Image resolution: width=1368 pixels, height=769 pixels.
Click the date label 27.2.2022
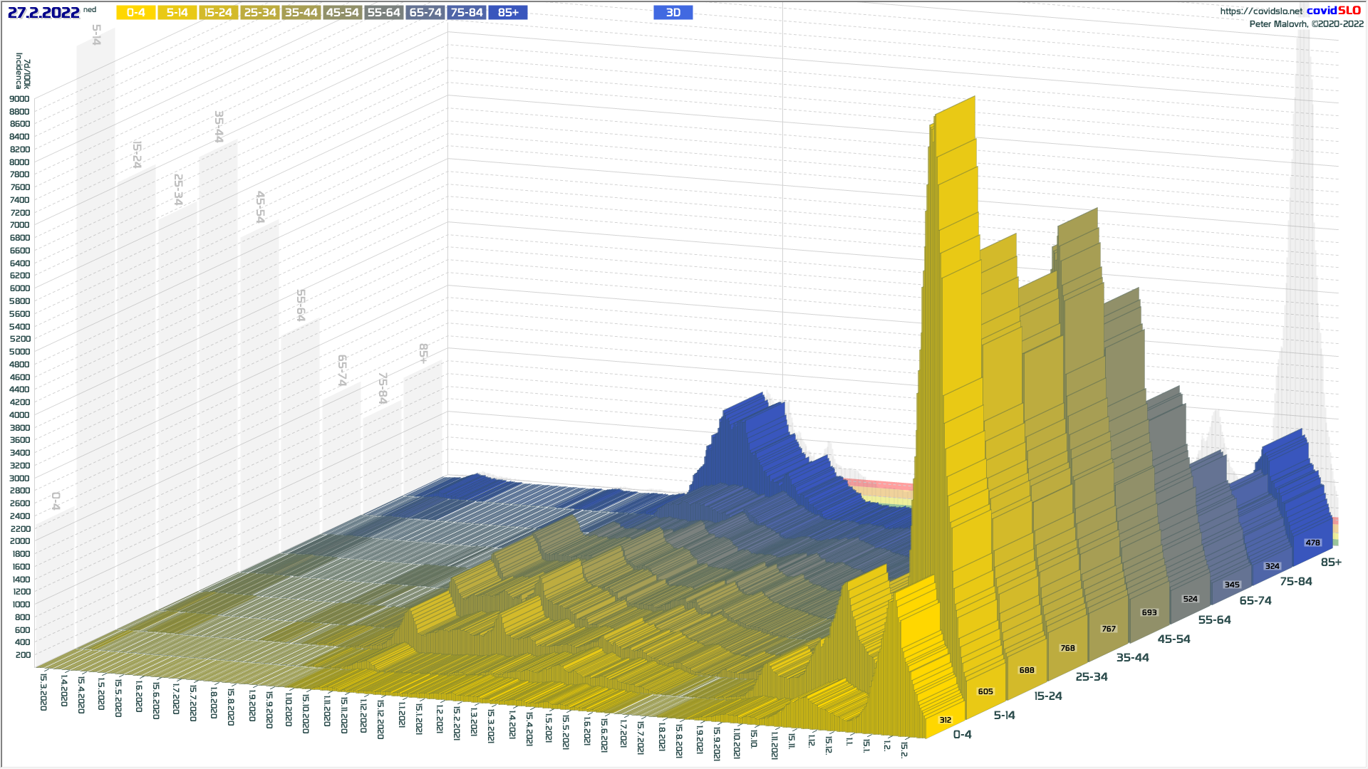pyautogui.click(x=43, y=13)
